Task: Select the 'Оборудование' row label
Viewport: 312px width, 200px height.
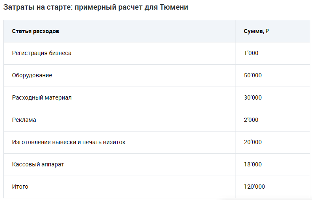Action: (x=32, y=76)
